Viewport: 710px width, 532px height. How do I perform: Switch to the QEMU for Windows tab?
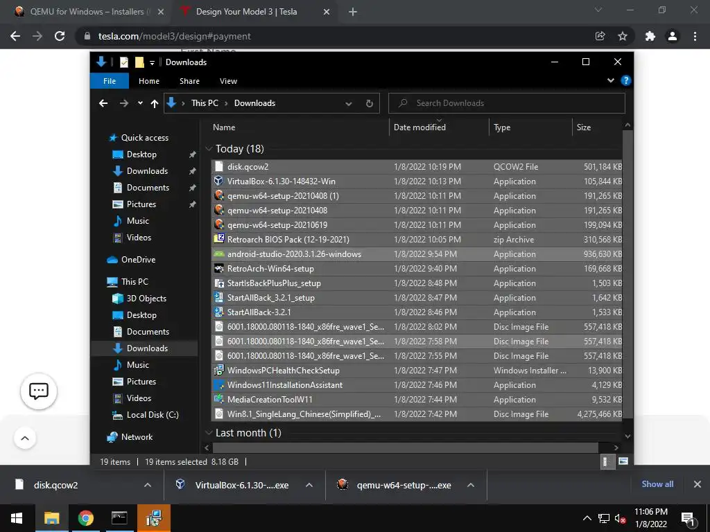(x=87, y=12)
